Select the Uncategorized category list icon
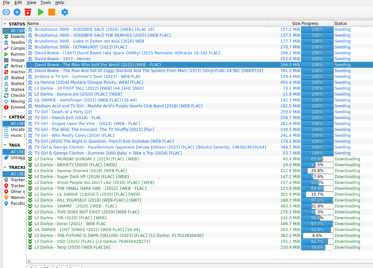The height and width of the screenshot is (268, 373). (6, 130)
